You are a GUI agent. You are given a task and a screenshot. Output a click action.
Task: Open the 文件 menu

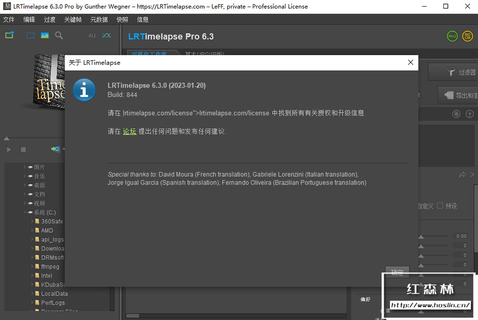click(9, 19)
